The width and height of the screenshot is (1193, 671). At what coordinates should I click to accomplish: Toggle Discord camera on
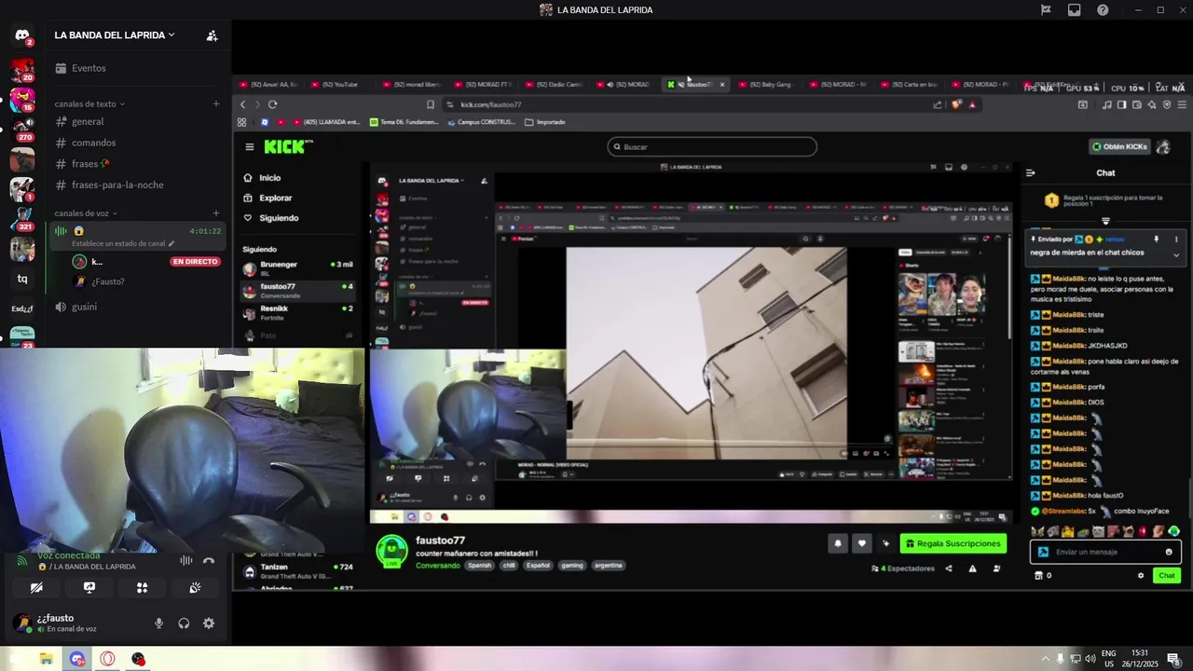[36, 588]
